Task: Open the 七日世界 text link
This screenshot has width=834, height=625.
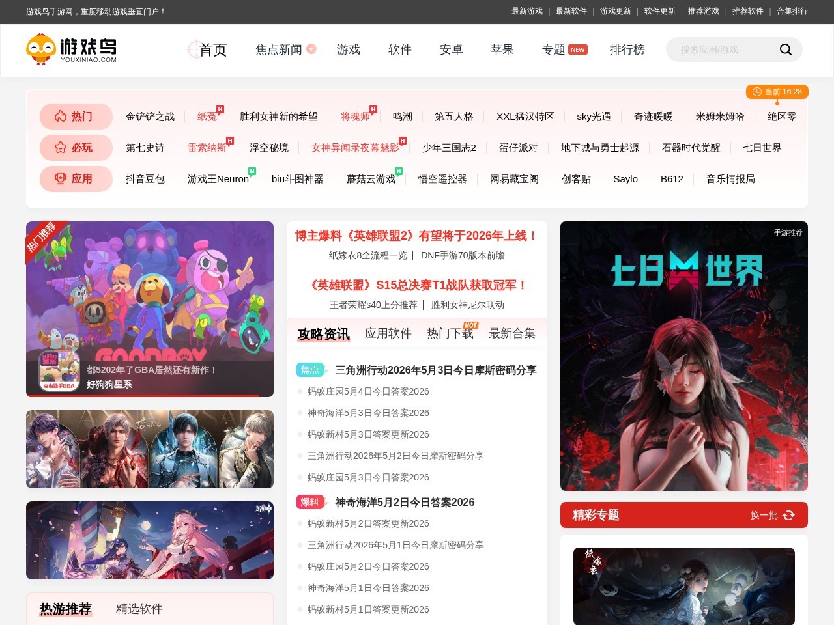Action: tap(762, 148)
